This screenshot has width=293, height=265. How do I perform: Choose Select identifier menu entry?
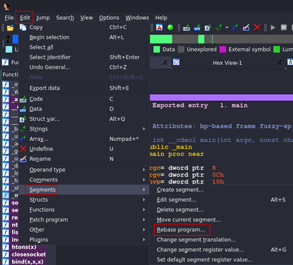click(x=84, y=57)
